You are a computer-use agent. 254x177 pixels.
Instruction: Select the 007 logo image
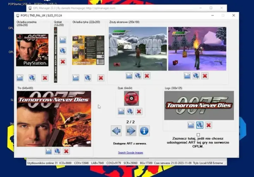click(199, 105)
